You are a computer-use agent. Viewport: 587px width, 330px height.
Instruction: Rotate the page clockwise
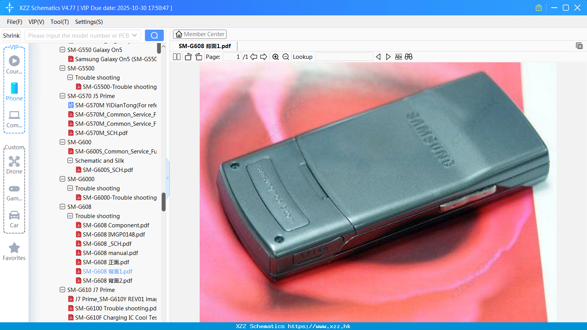click(x=198, y=57)
